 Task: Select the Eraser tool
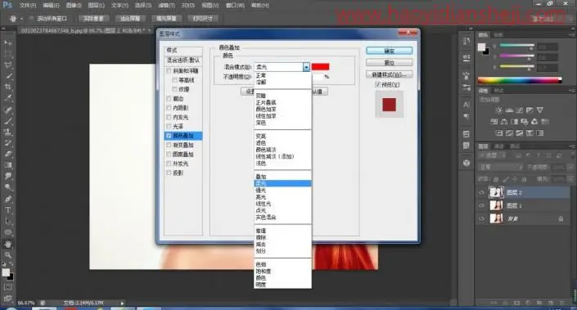[x=8, y=154]
